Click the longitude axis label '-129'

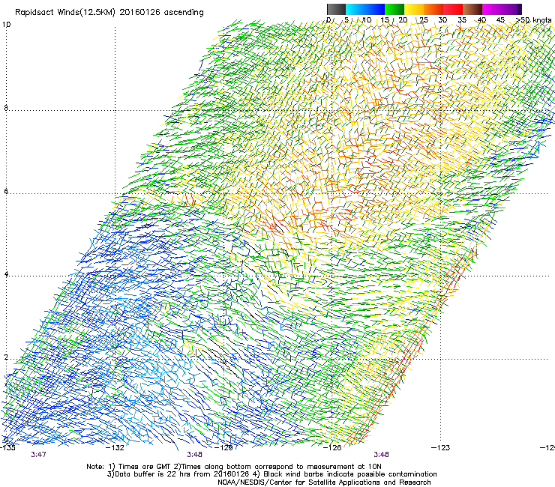(224, 448)
